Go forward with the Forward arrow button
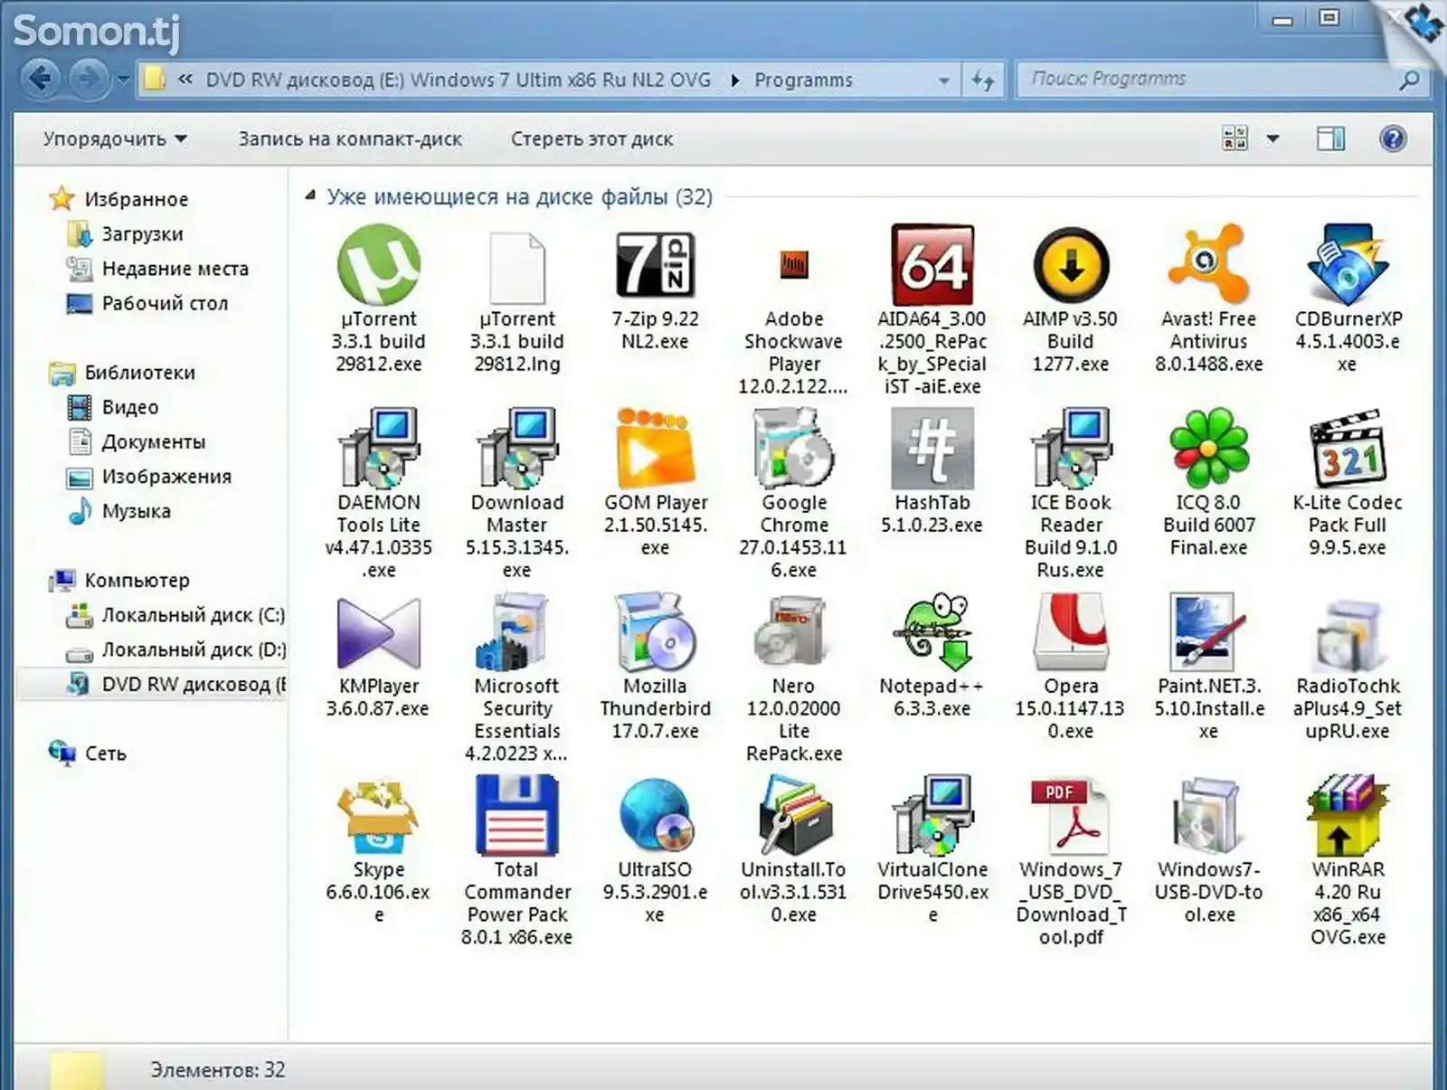Viewport: 1447px width, 1090px height. [88, 79]
